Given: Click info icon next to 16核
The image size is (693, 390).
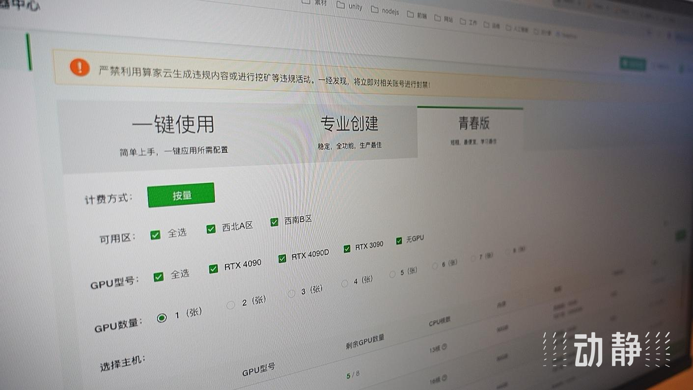Looking at the screenshot, I should (x=444, y=378).
